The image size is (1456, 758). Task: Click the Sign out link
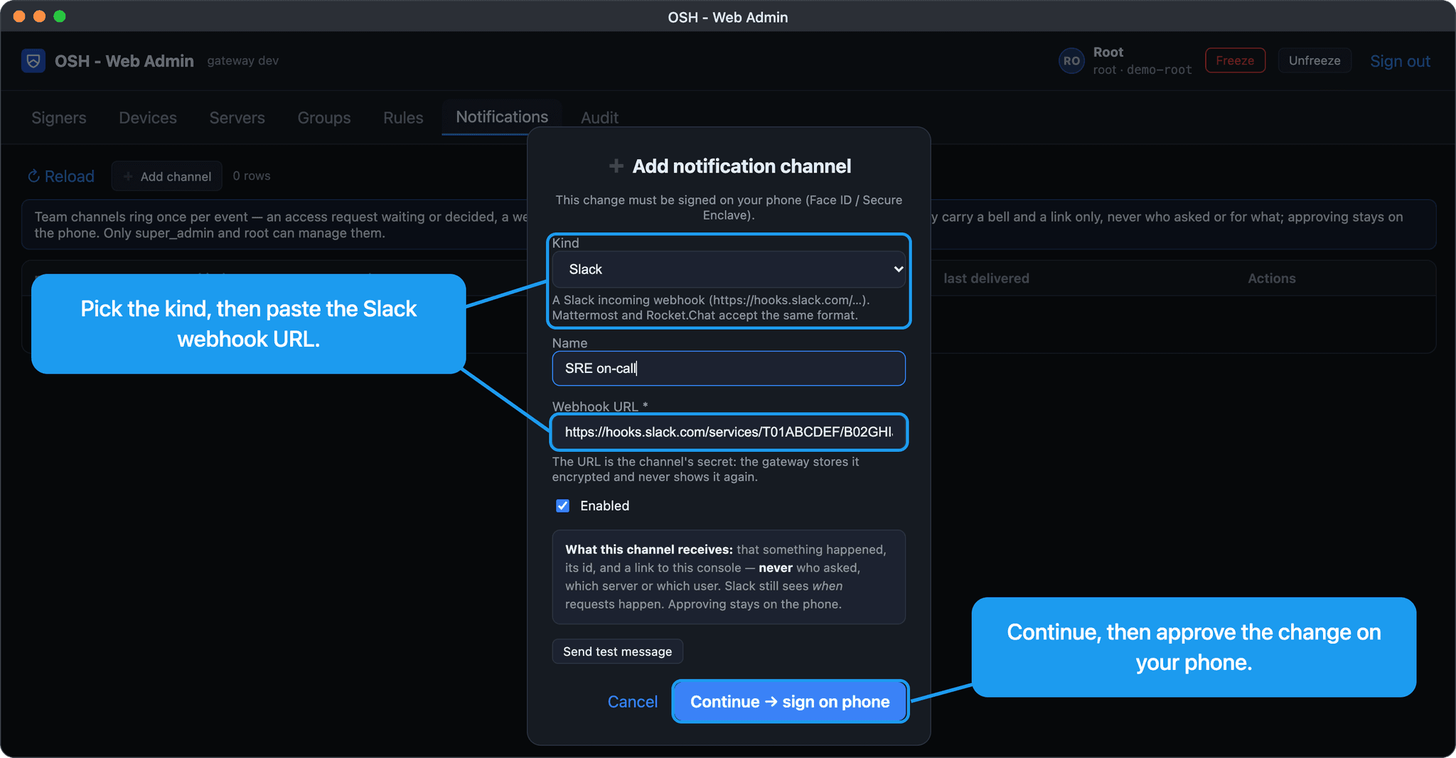1400,61
